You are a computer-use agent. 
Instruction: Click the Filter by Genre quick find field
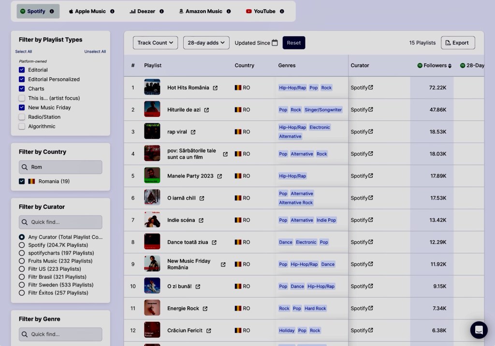pos(60,334)
